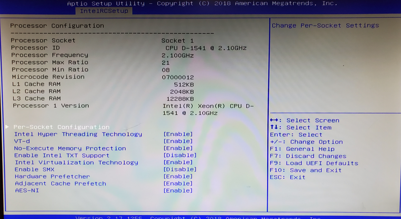Click the F10: Save and Exit hint
401x219 pixels.
click(x=306, y=170)
